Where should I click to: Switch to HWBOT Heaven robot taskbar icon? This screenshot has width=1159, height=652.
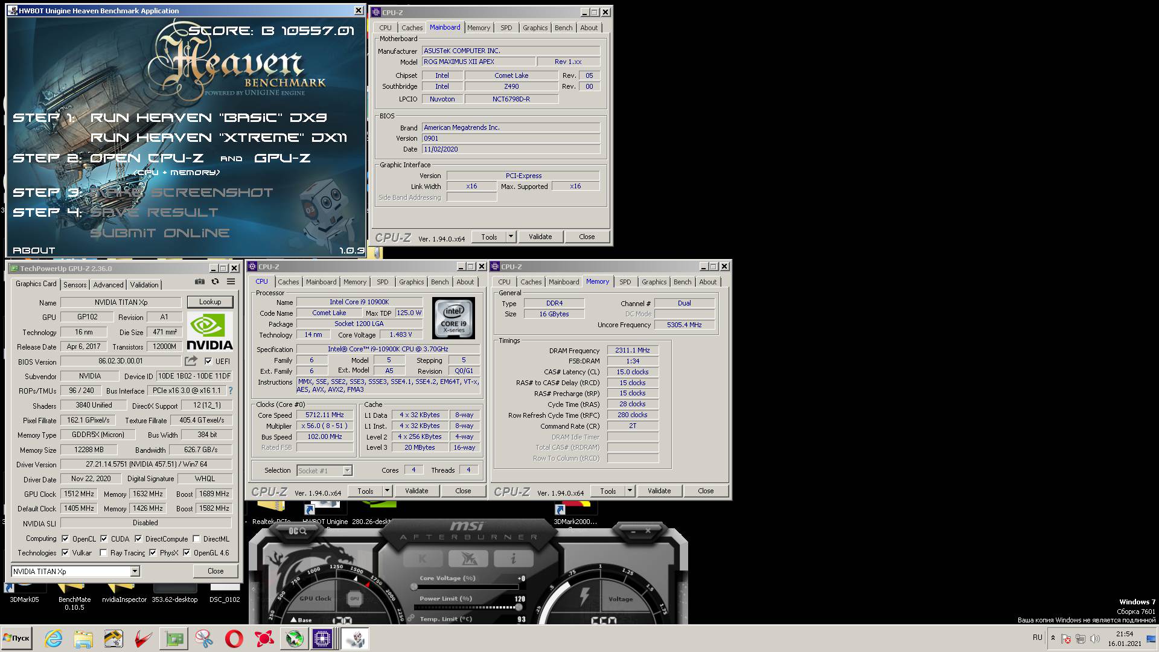[x=356, y=639]
